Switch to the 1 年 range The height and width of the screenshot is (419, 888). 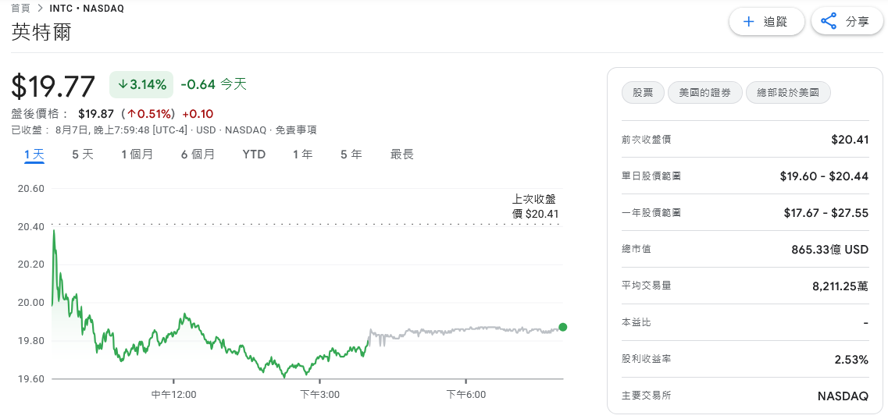pos(303,154)
